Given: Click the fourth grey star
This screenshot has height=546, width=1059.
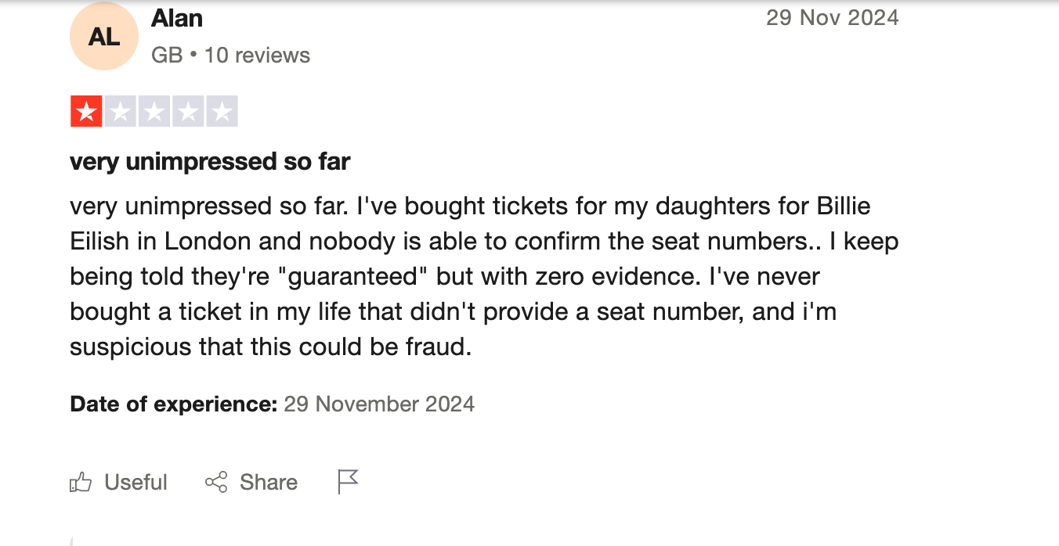Looking at the screenshot, I should [x=188, y=111].
